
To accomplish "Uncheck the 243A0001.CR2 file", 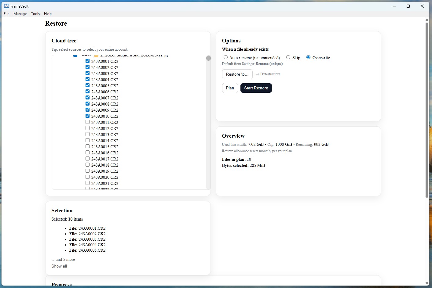I will (x=87, y=61).
